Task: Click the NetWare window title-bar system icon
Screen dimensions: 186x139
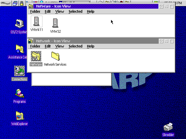Action: point(31,6)
